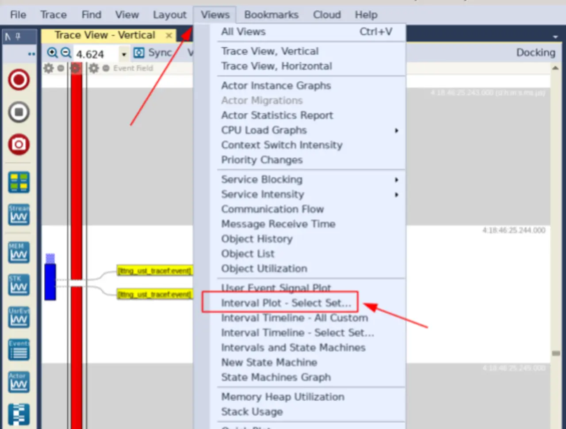Click the zoom out magnifier icon

click(66, 53)
